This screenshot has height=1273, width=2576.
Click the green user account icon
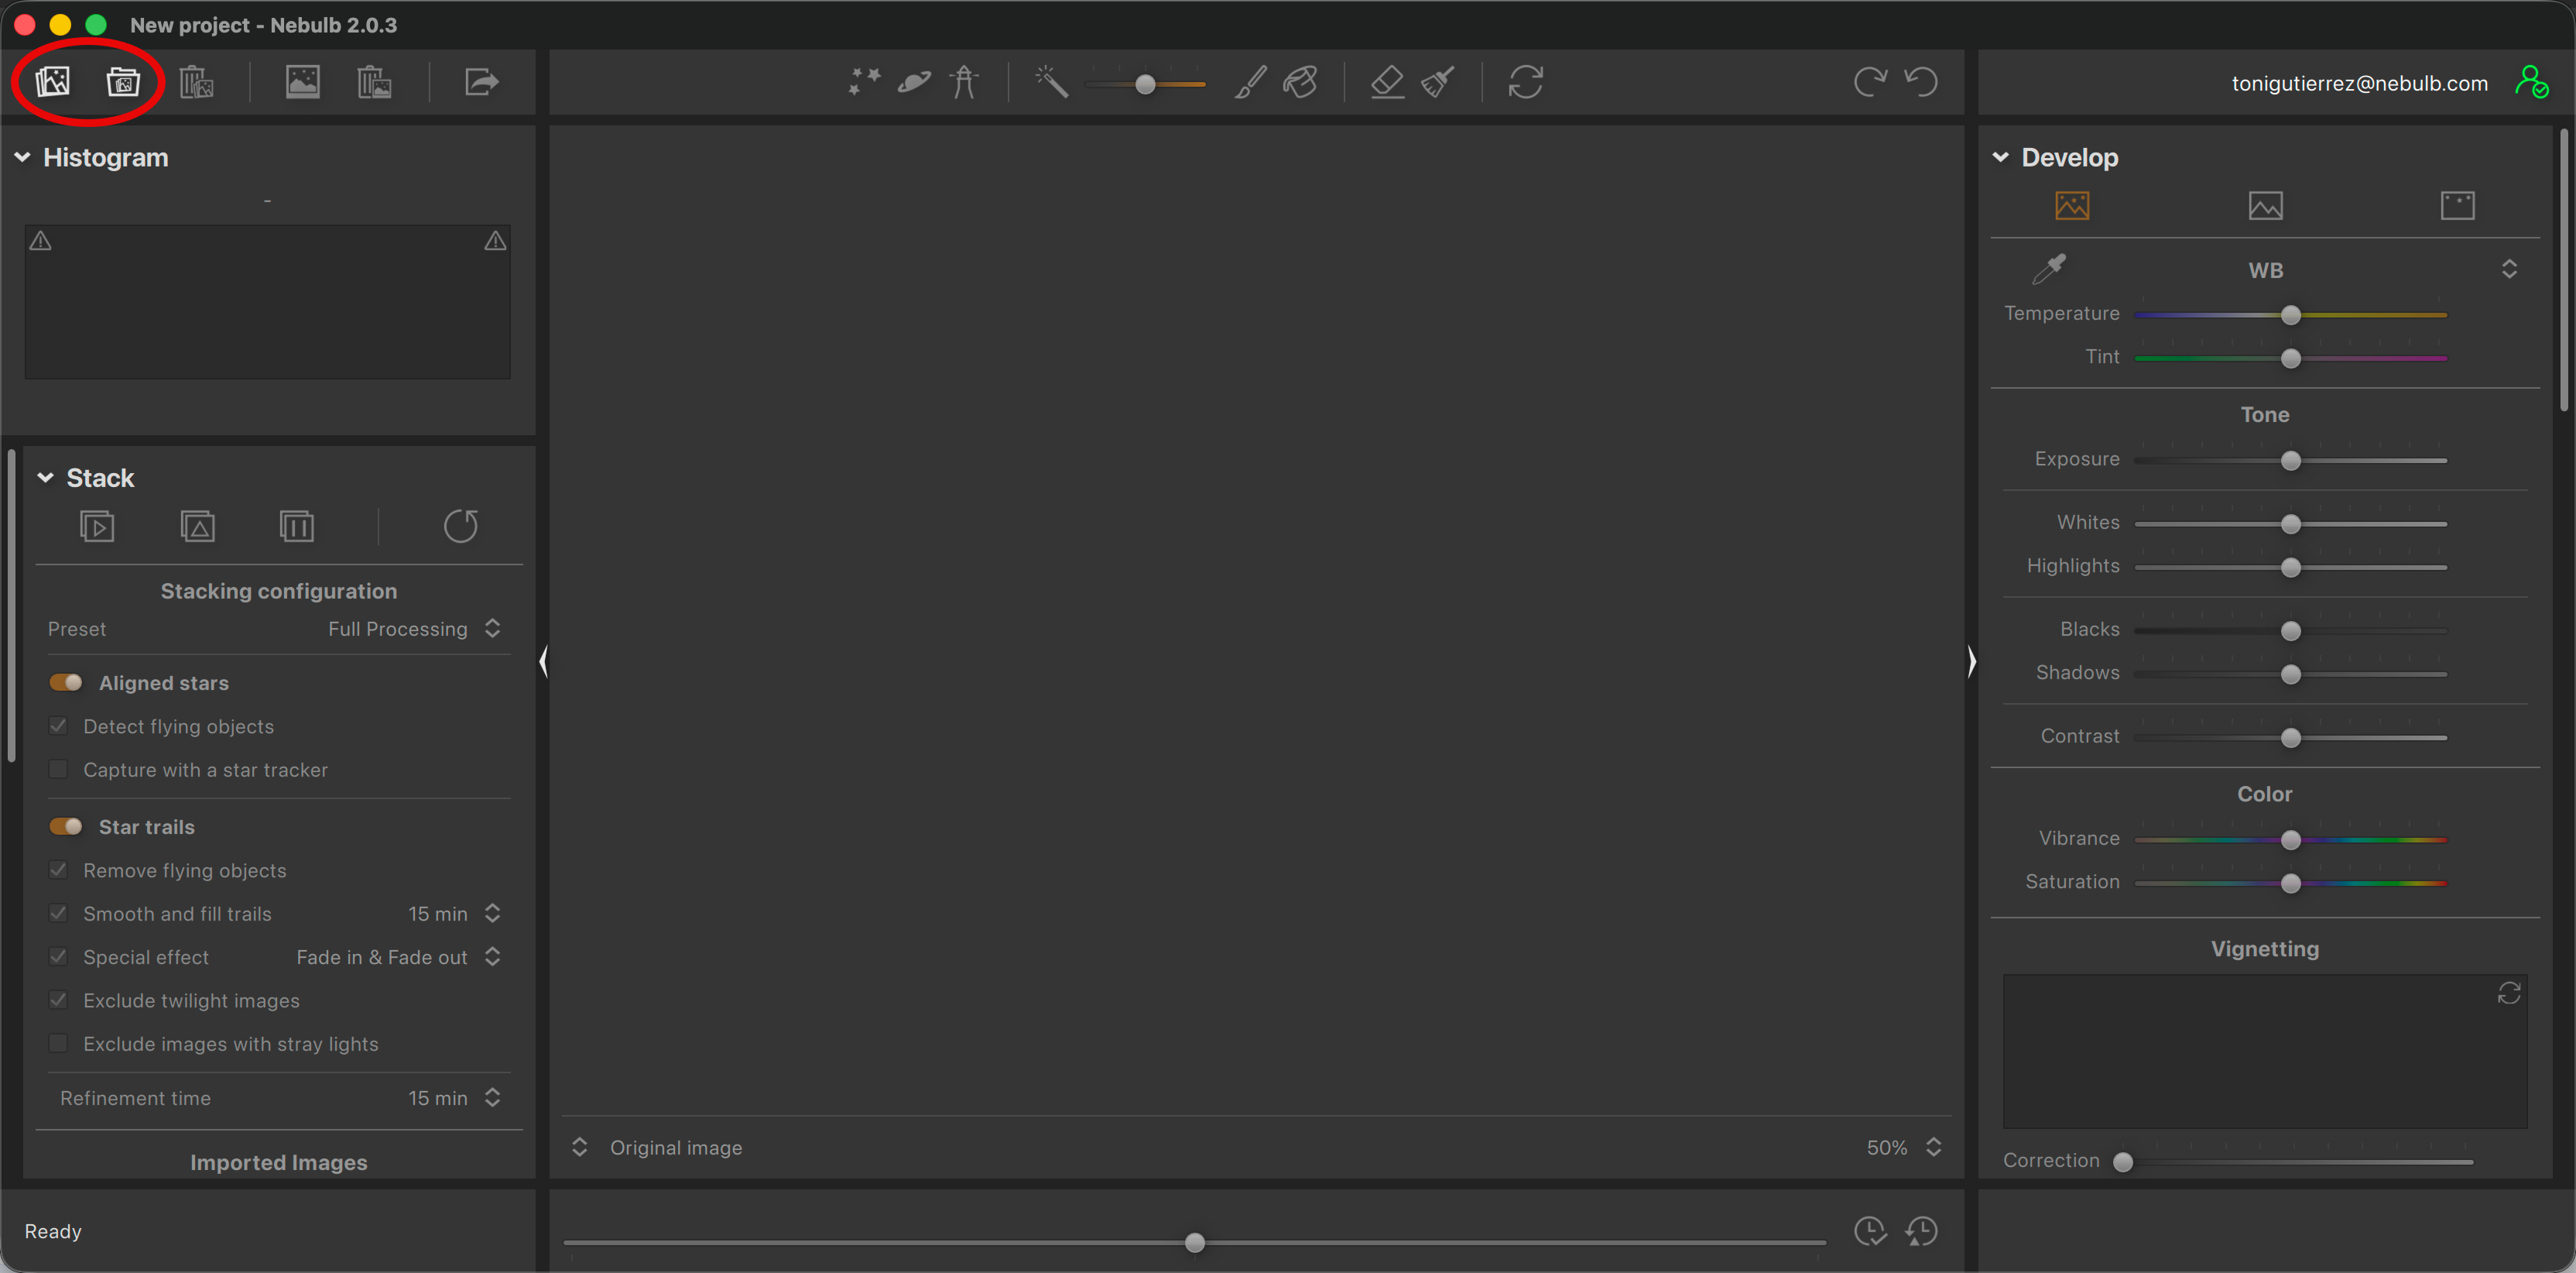(2531, 82)
